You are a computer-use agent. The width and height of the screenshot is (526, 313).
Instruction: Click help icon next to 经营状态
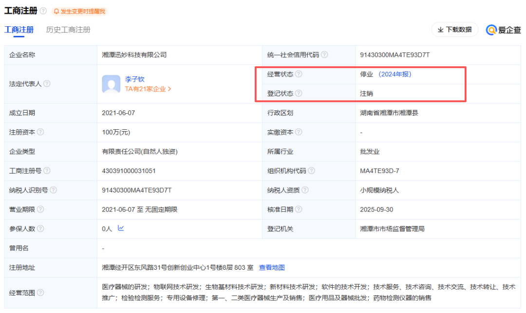(299, 74)
